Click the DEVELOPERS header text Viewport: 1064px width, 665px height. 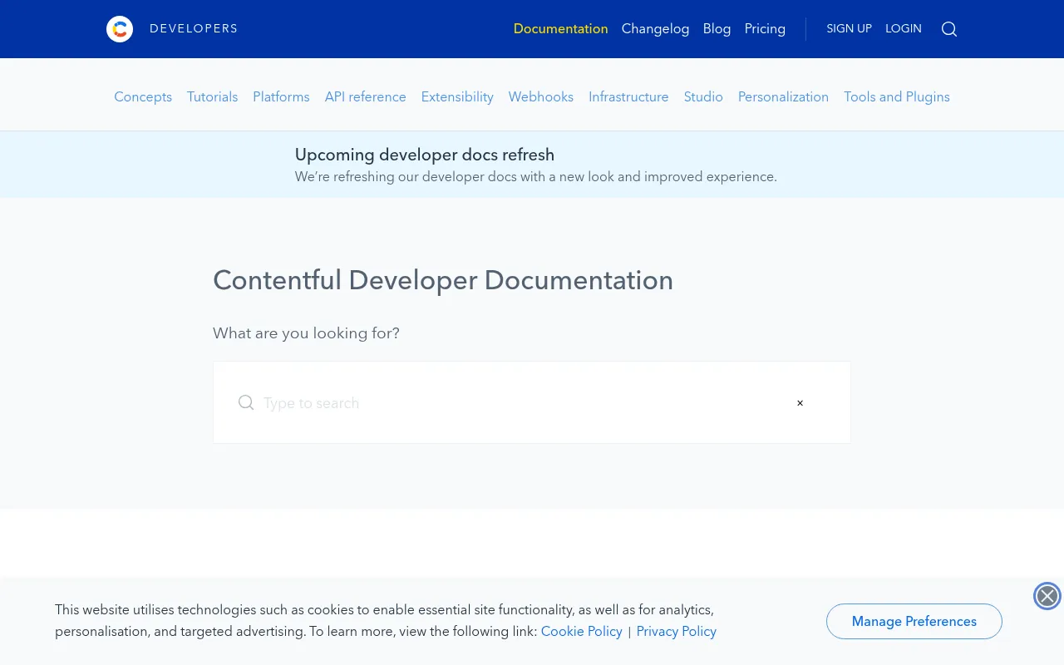194,29
